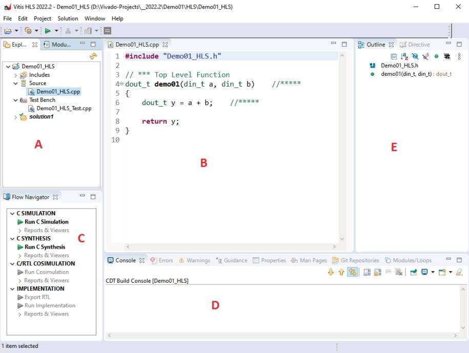The height and width of the screenshot is (353, 469).
Task: Switch to the Directive tab
Action: pyautogui.click(x=415, y=45)
